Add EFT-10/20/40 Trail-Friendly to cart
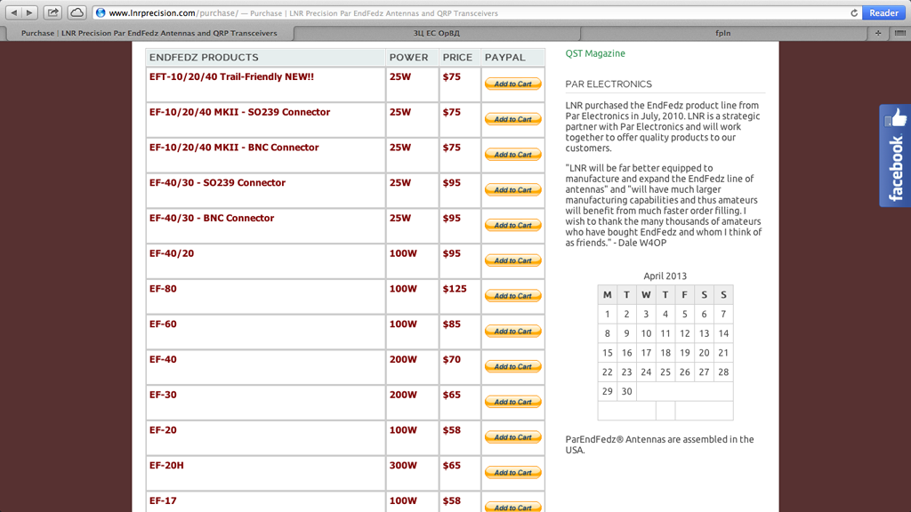Viewport: 911px width, 512px height. point(512,84)
